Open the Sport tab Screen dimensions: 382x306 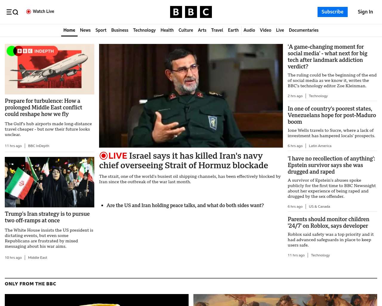[101, 30]
